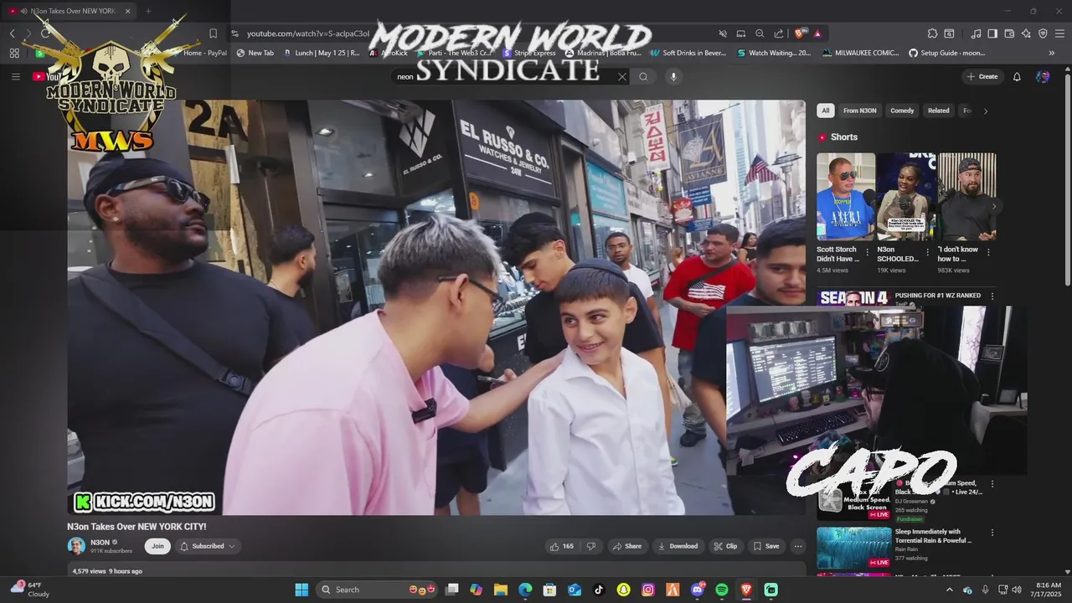Go back to the previous page

coord(12,33)
